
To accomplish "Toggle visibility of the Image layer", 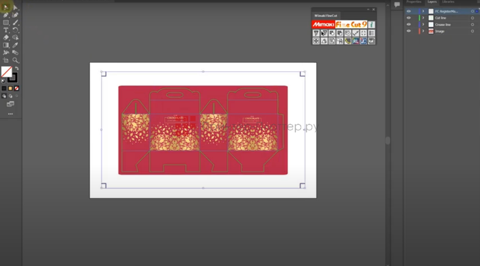I will pyautogui.click(x=409, y=31).
